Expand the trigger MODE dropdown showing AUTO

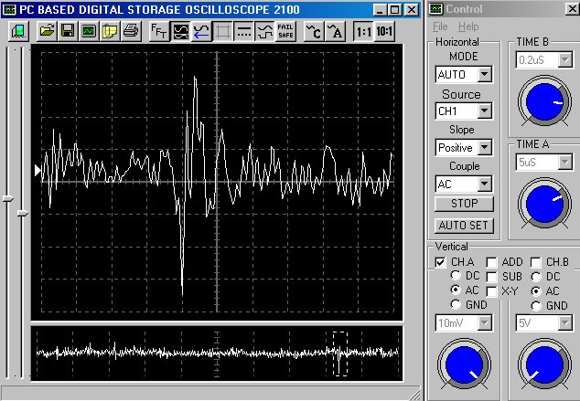[485, 74]
